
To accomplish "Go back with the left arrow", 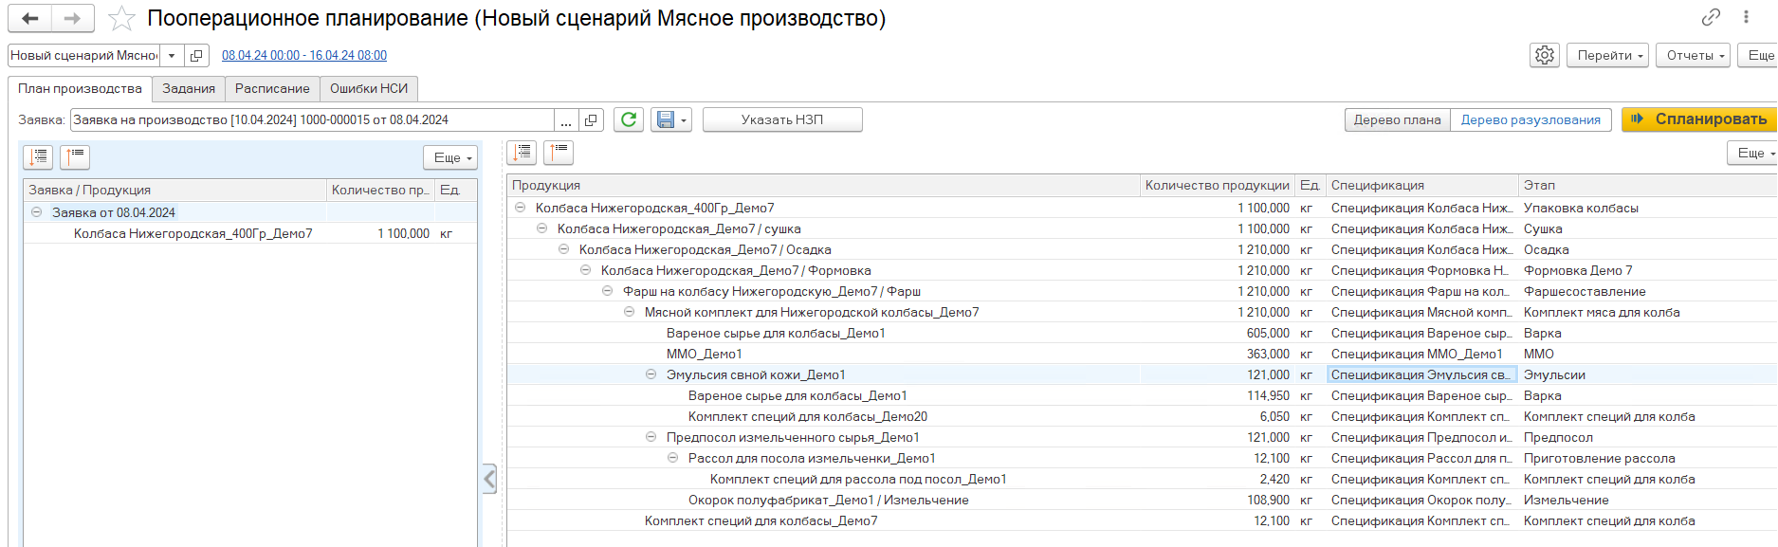I will (30, 18).
